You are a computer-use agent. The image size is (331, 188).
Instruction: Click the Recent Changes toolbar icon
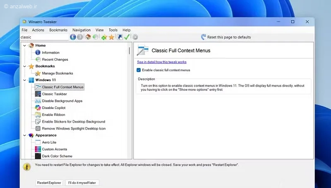pyautogui.click(x=96, y=37)
